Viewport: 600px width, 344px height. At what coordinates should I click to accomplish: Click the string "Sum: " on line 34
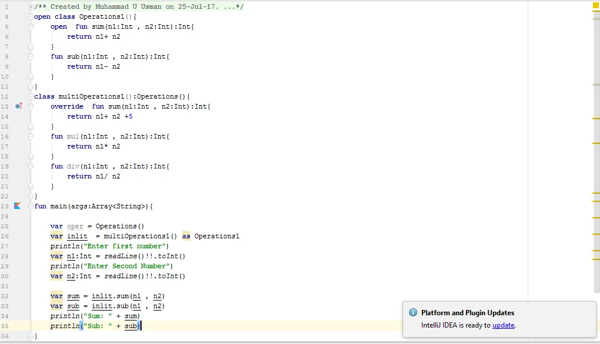tap(98, 316)
